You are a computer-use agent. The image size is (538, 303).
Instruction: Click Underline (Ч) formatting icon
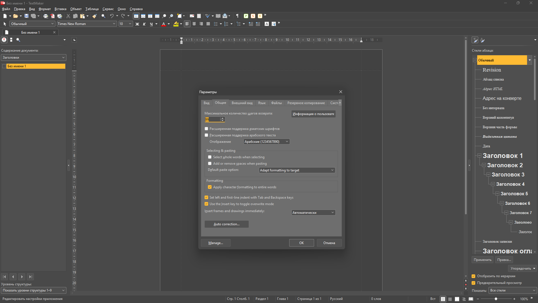151,24
